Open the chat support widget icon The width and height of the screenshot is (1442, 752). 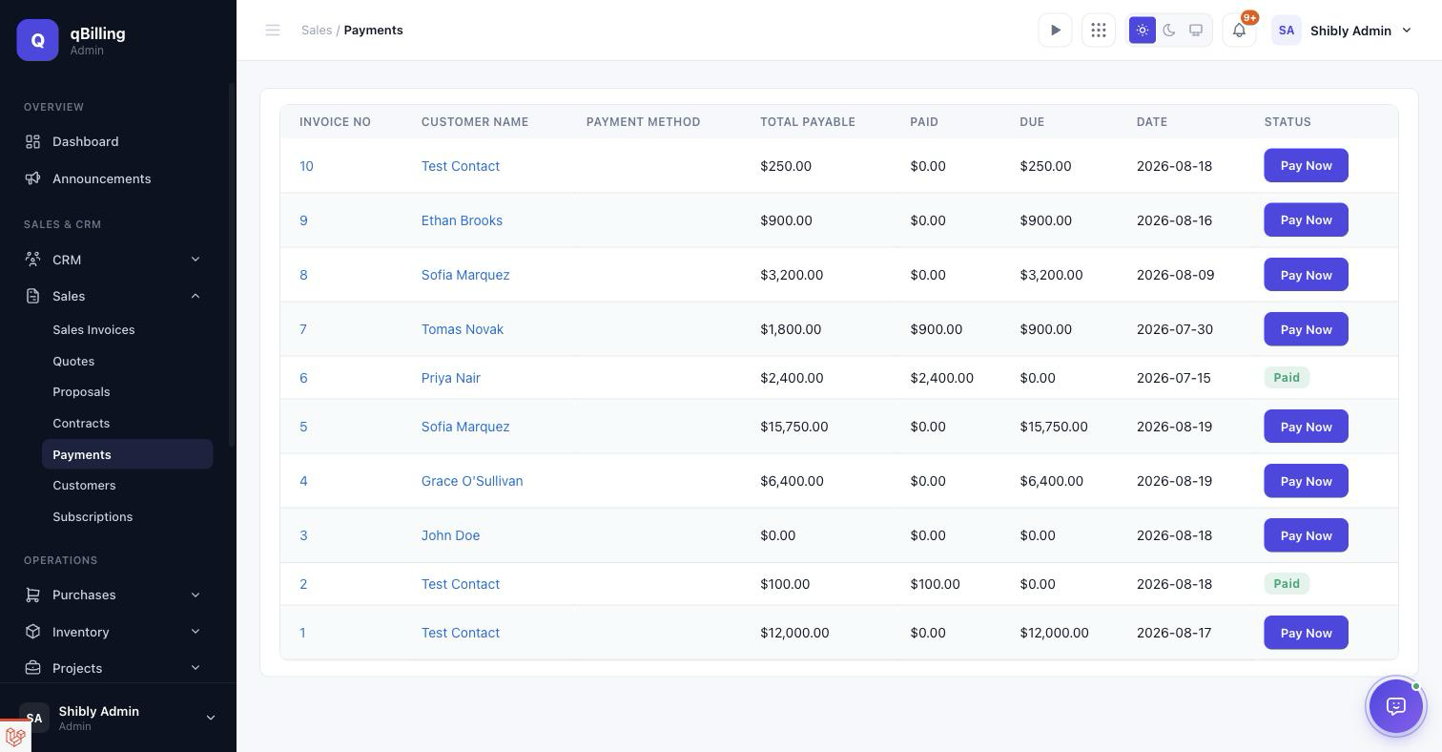tap(1395, 706)
